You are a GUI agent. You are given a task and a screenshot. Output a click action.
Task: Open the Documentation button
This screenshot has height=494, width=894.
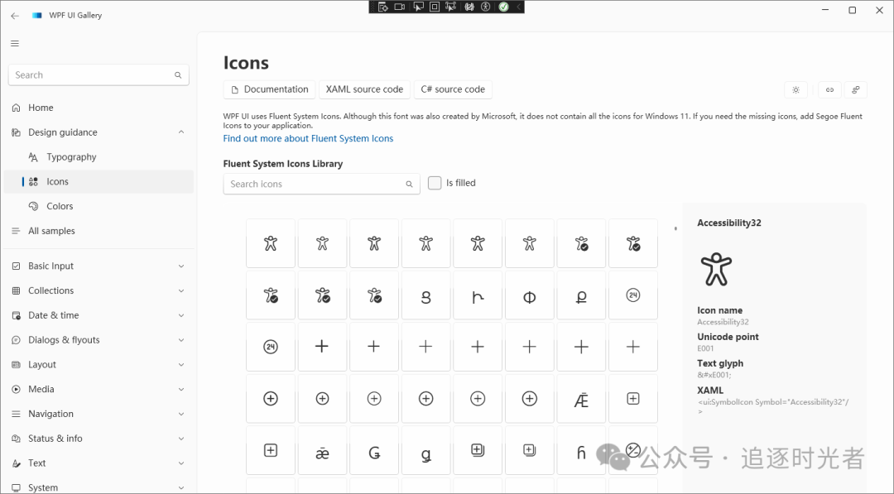269,89
